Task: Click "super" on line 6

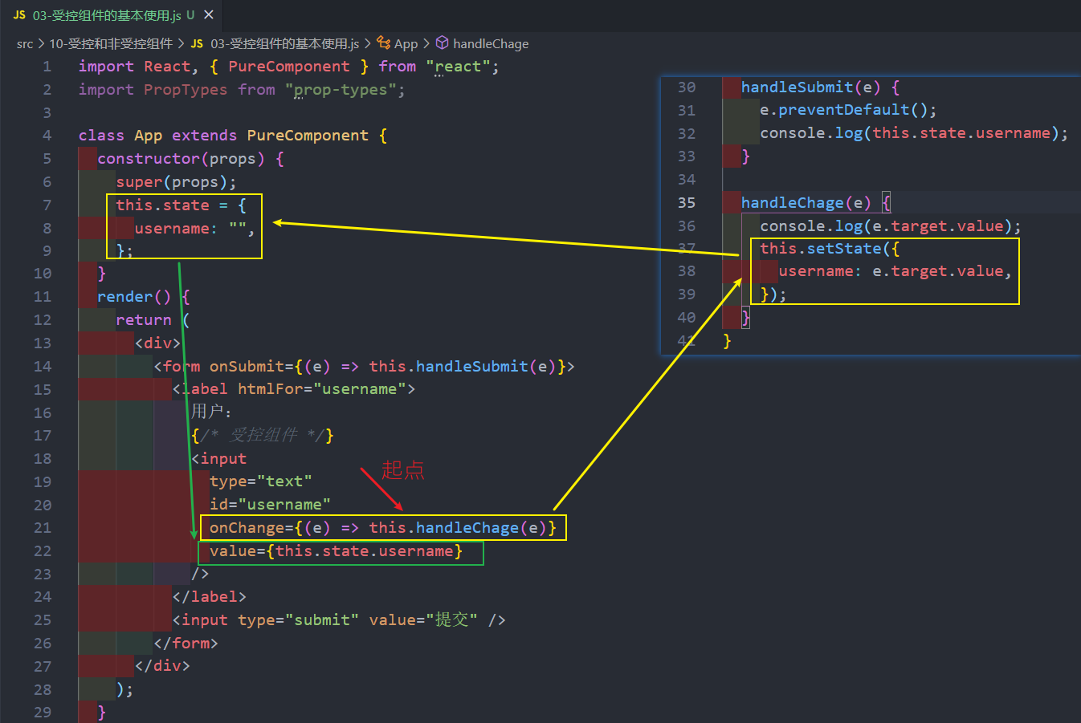Action: pyautogui.click(x=139, y=182)
